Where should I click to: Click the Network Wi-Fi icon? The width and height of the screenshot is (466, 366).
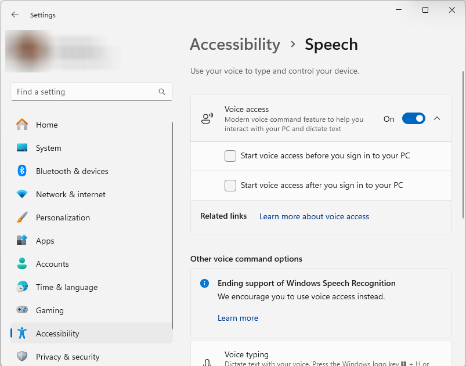click(22, 194)
